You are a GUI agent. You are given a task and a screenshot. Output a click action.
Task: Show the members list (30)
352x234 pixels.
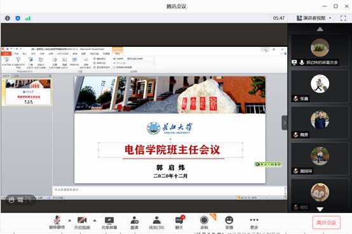point(157,223)
